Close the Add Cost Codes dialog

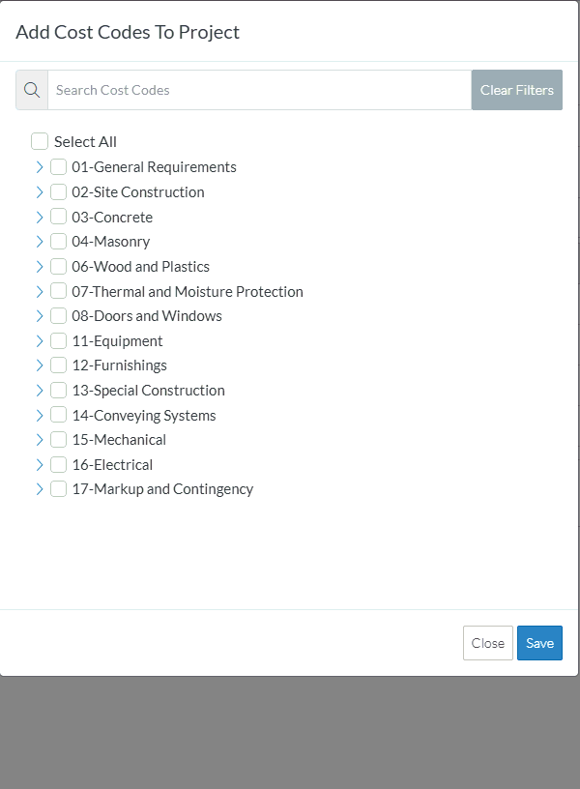click(x=488, y=643)
